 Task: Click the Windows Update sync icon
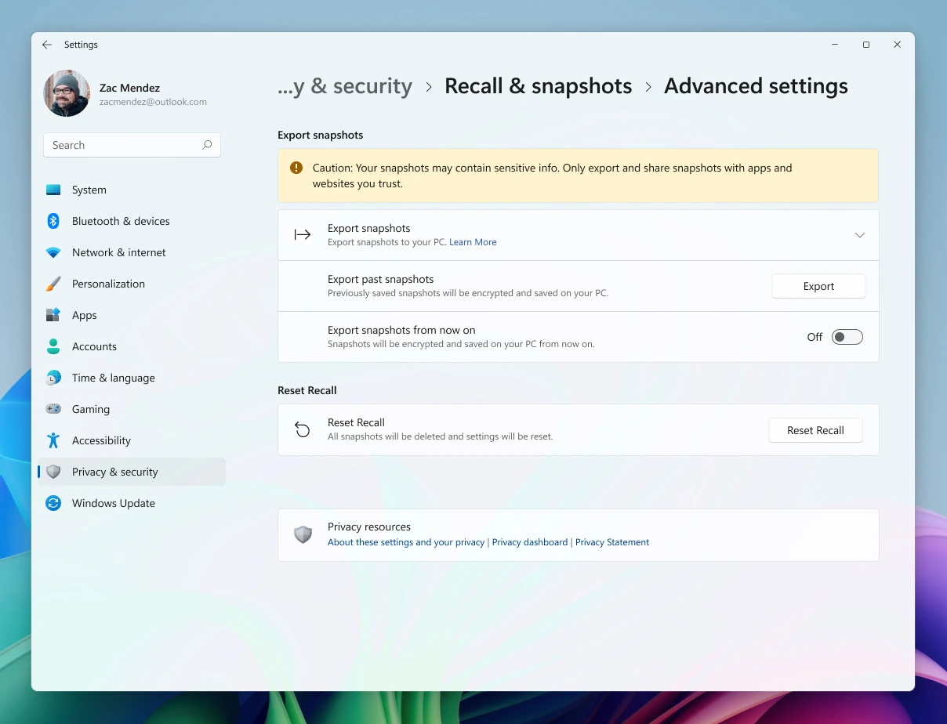click(53, 503)
